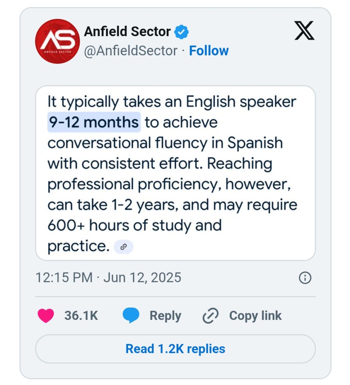Click the blue verified badge
Image resolution: width=350 pixels, height=385 pixels.
pos(183,32)
